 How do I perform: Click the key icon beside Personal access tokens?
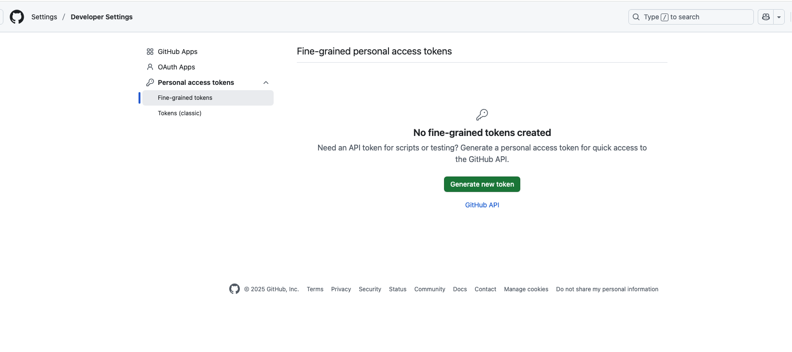tap(150, 82)
